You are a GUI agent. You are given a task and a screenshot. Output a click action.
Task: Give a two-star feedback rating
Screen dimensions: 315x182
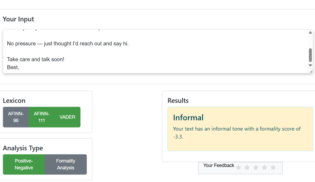pyautogui.click(x=247, y=167)
